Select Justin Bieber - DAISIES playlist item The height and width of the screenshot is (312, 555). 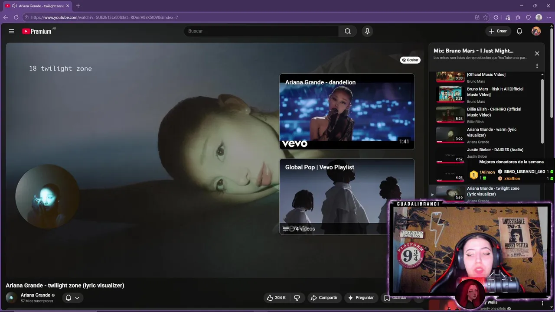coord(487,154)
